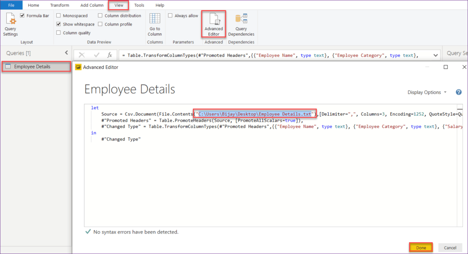The height and width of the screenshot is (254, 468).
Task: Click the highlighted file path in code
Action: [255, 114]
